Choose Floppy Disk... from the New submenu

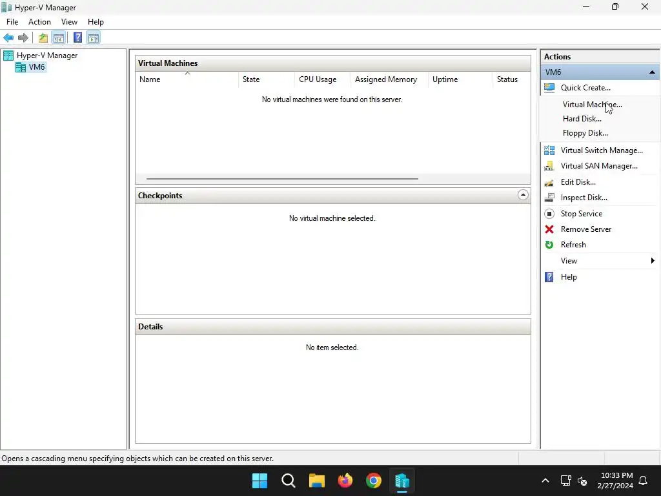click(x=585, y=133)
